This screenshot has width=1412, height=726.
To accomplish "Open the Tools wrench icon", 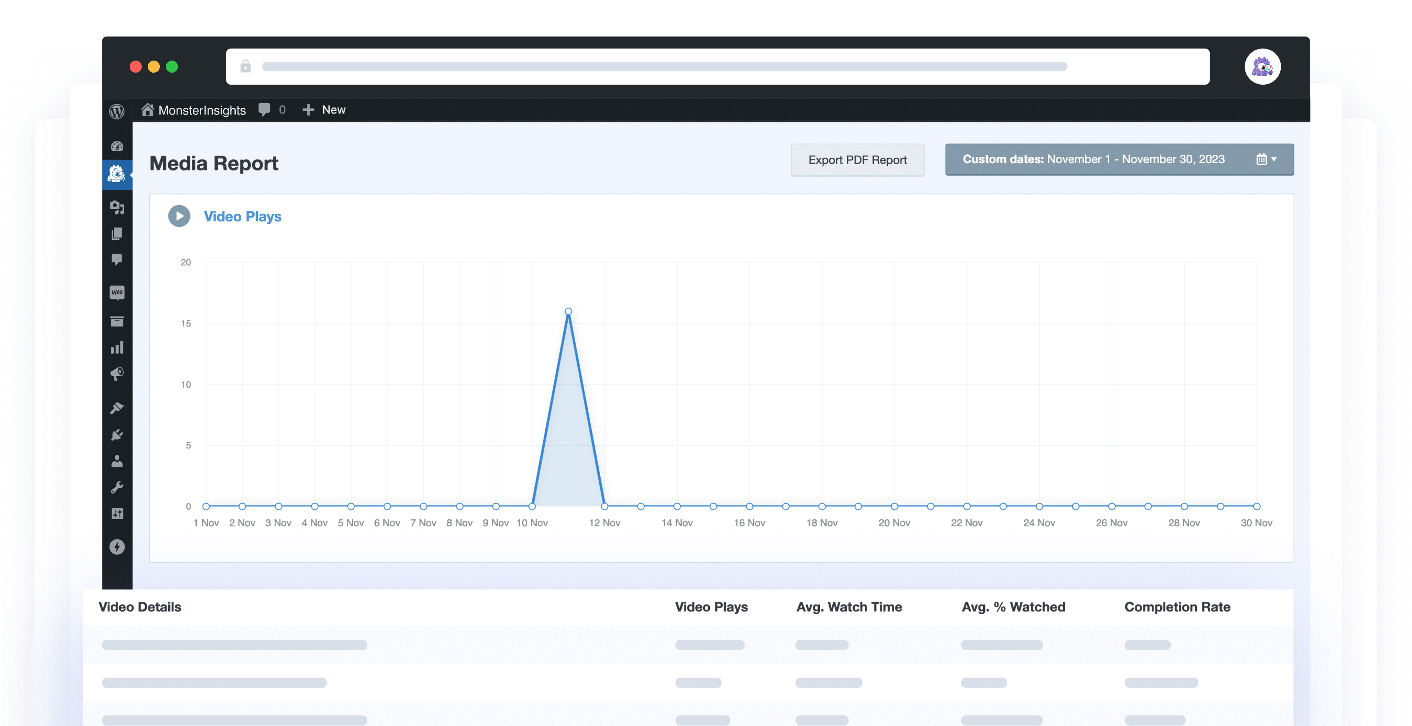I will [117, 487].
